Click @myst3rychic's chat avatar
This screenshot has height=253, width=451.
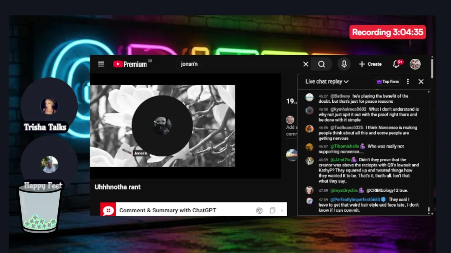[x=309, y=190]
